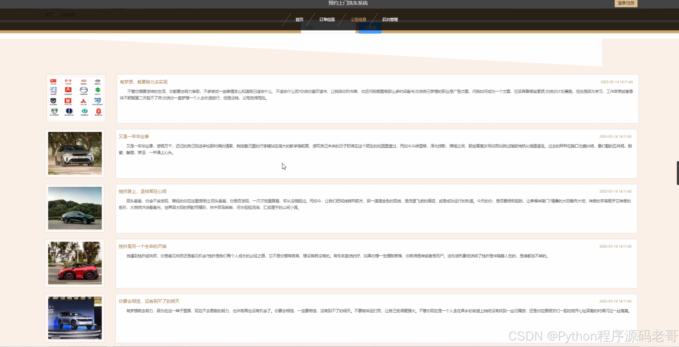Click the page's vertical scrollbar handle
The image size is (679, 347).
point(677,173)
